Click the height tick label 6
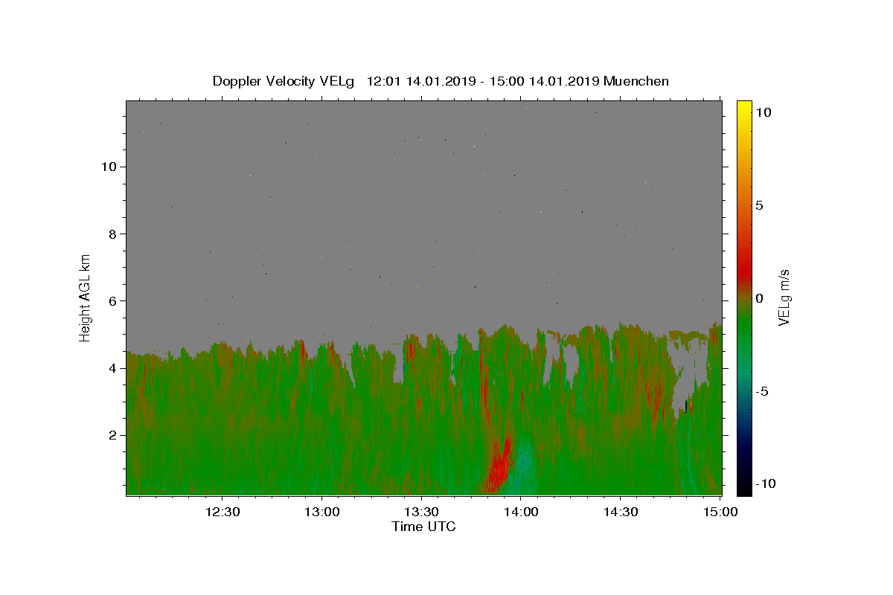893x595 pixels. click(112, 300)
